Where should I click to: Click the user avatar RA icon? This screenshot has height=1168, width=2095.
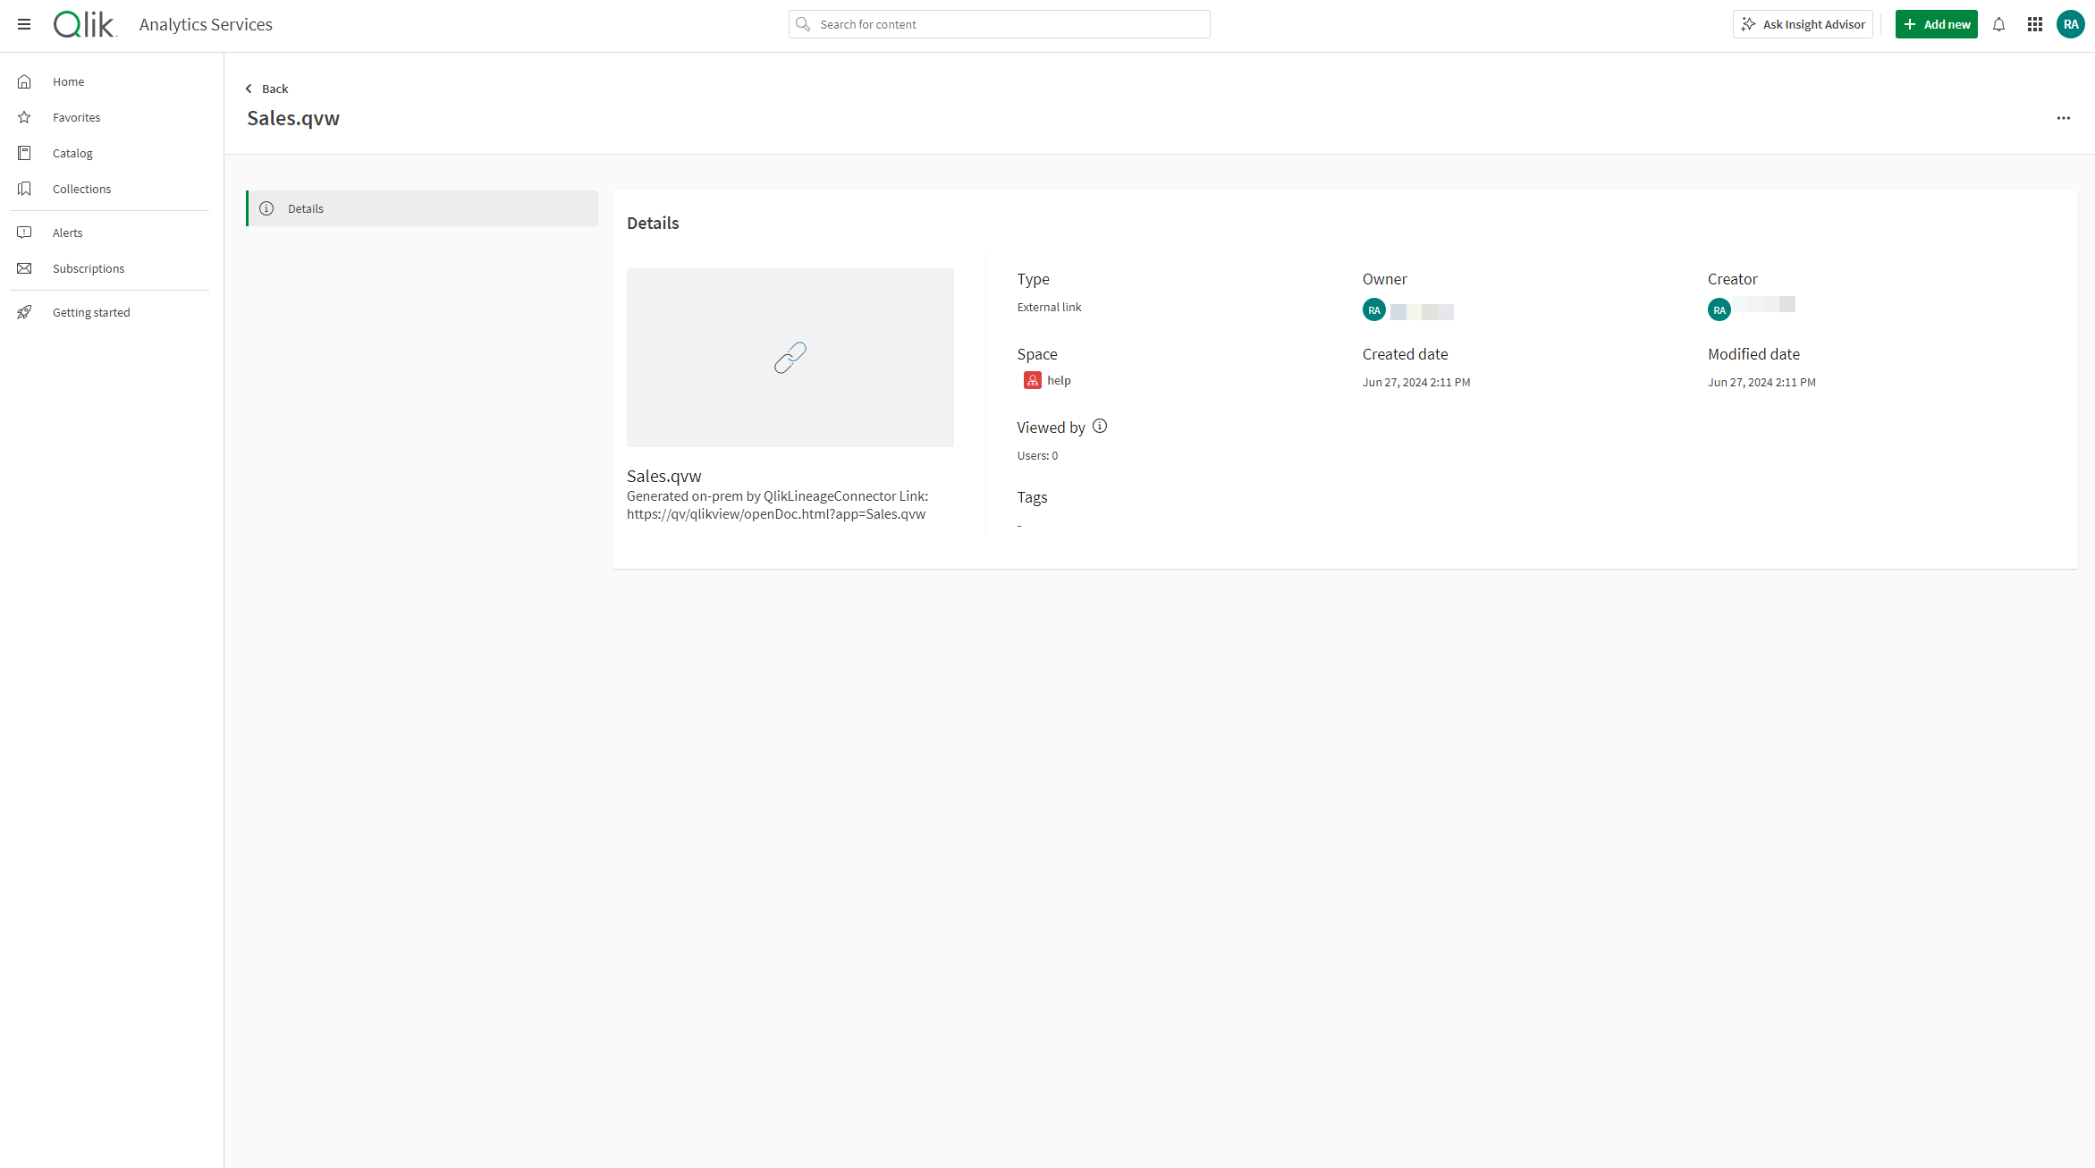coord(2071,24)
